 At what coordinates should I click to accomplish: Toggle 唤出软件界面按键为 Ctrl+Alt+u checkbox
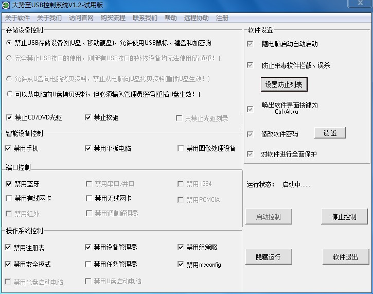250,109
